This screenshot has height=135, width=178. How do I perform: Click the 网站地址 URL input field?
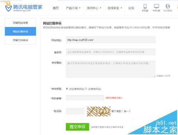[111, 40]
